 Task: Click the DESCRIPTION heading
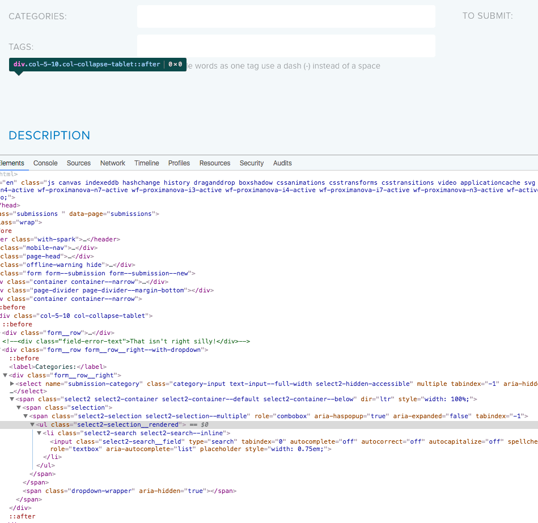coord(49,135)
